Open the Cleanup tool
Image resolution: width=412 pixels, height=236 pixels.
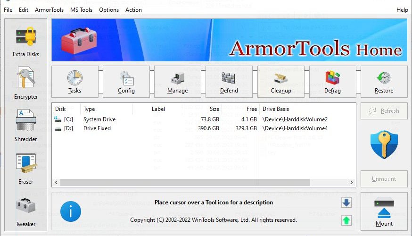click(x=281, y=82)
